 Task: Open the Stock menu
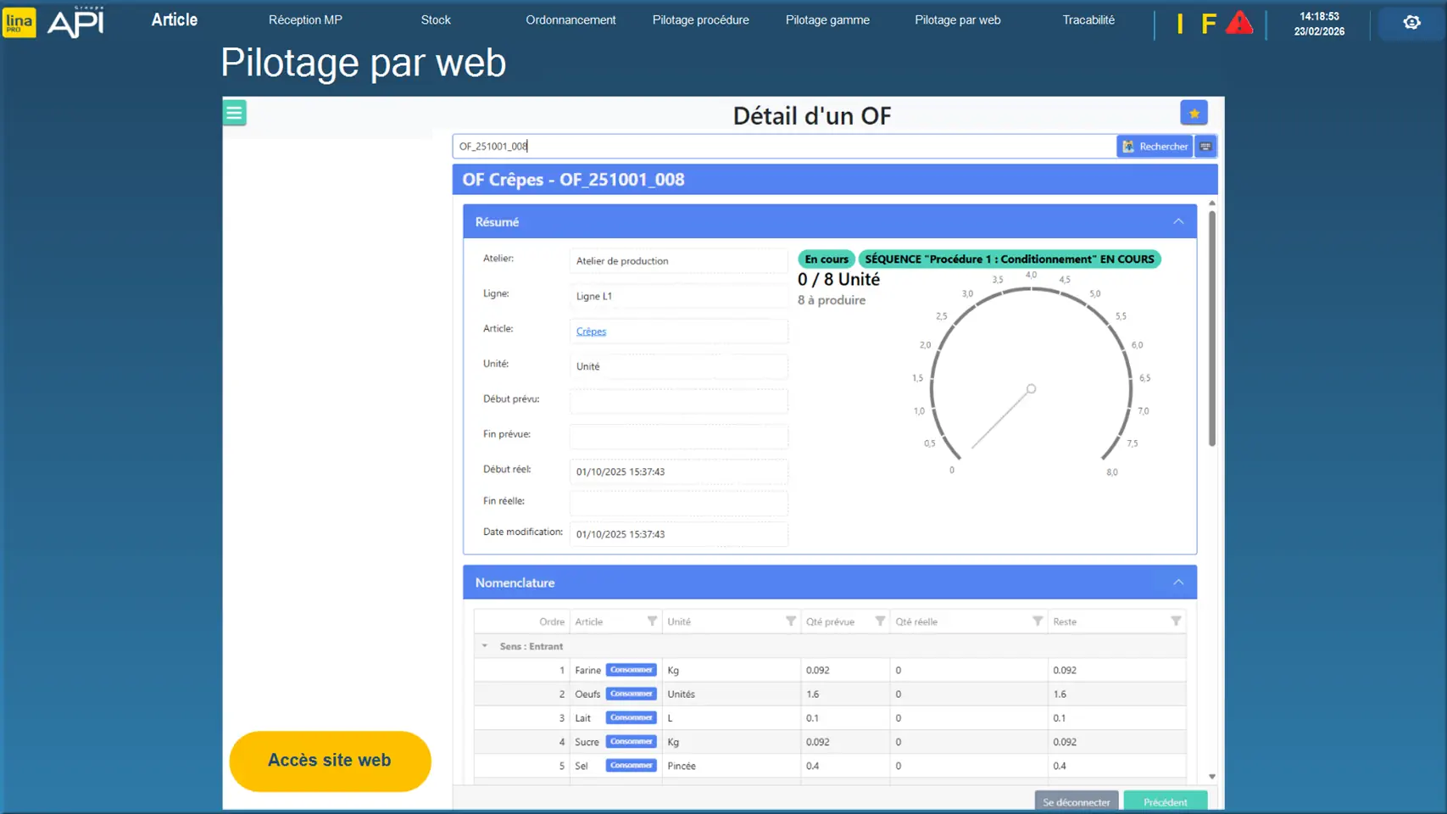point(436,20)
